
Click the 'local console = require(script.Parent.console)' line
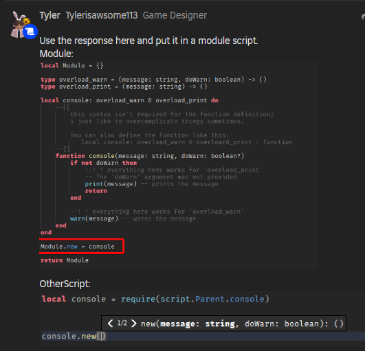coord(155,299)
